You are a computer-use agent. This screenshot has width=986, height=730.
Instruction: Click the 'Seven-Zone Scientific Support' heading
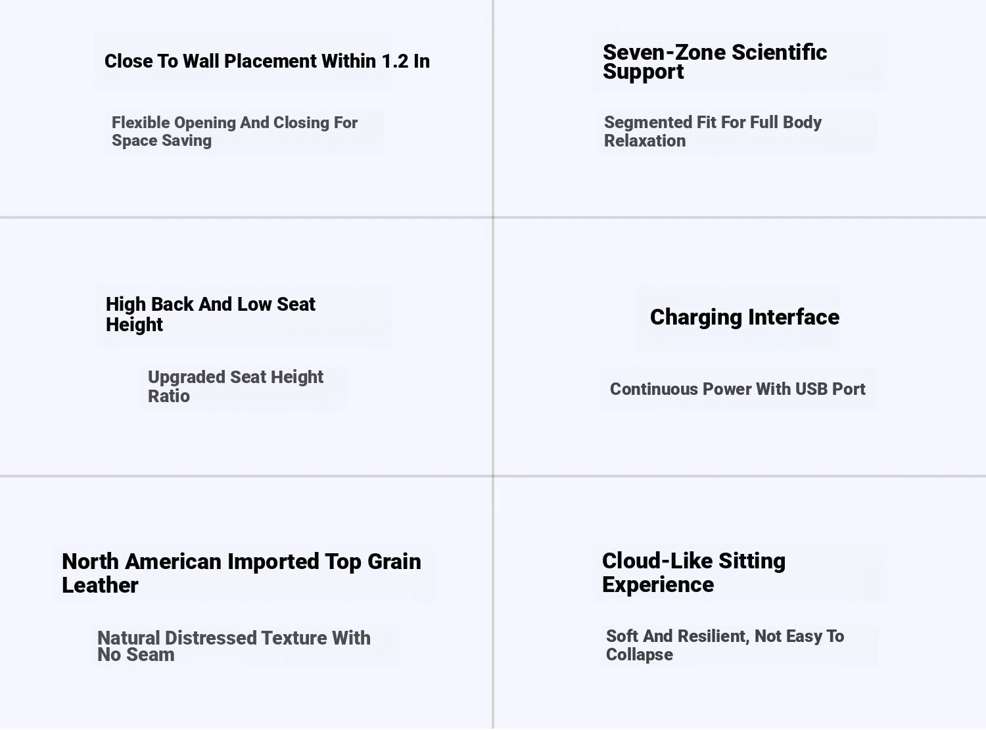pyautogui.click(x=715, y=62)
